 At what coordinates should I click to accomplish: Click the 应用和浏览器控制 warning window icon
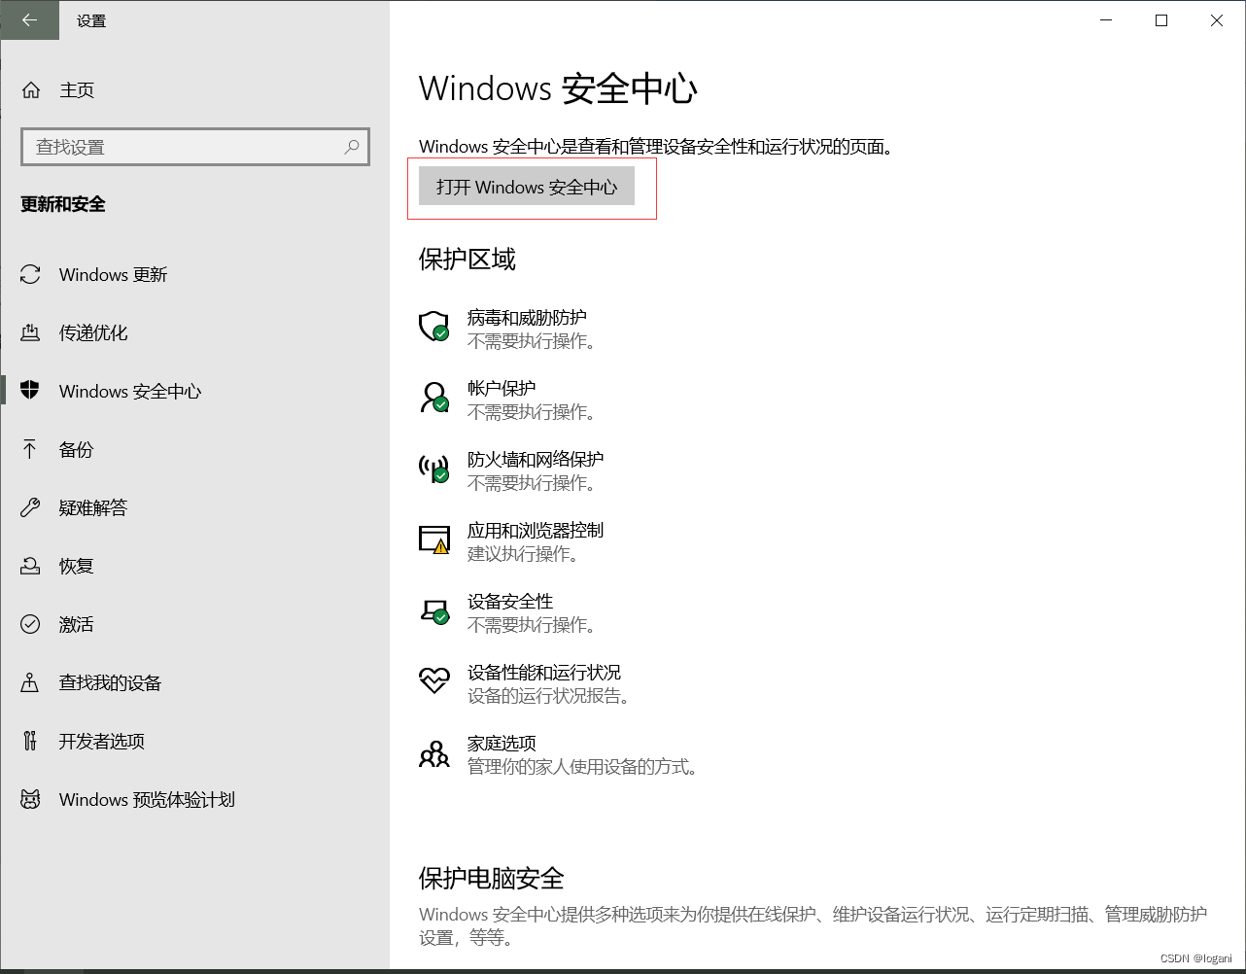[434, 539]
